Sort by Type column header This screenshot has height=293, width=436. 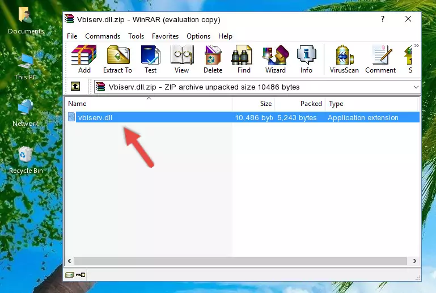tap(371, 104)
